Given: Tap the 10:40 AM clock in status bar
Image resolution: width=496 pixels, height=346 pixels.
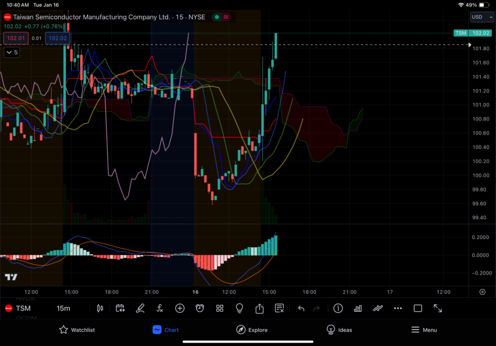Looking at the screenshot, I should (x=18, y=5).
